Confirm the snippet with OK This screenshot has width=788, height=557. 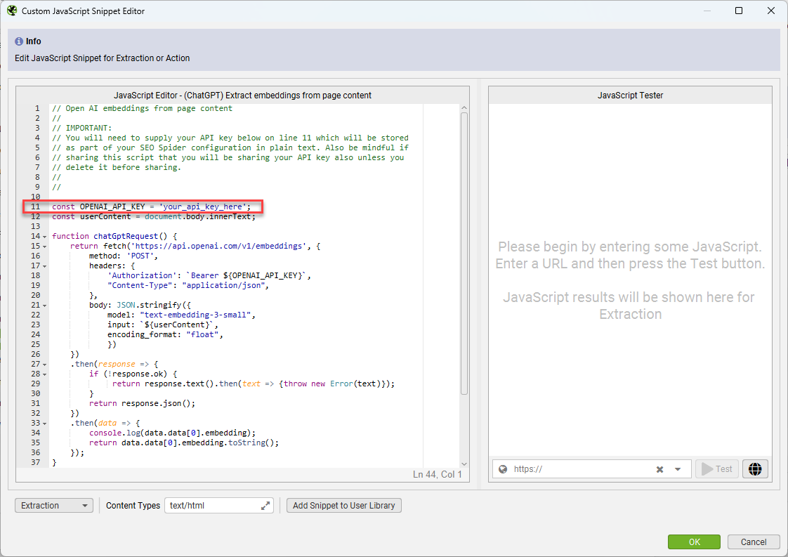pos(694,542)
